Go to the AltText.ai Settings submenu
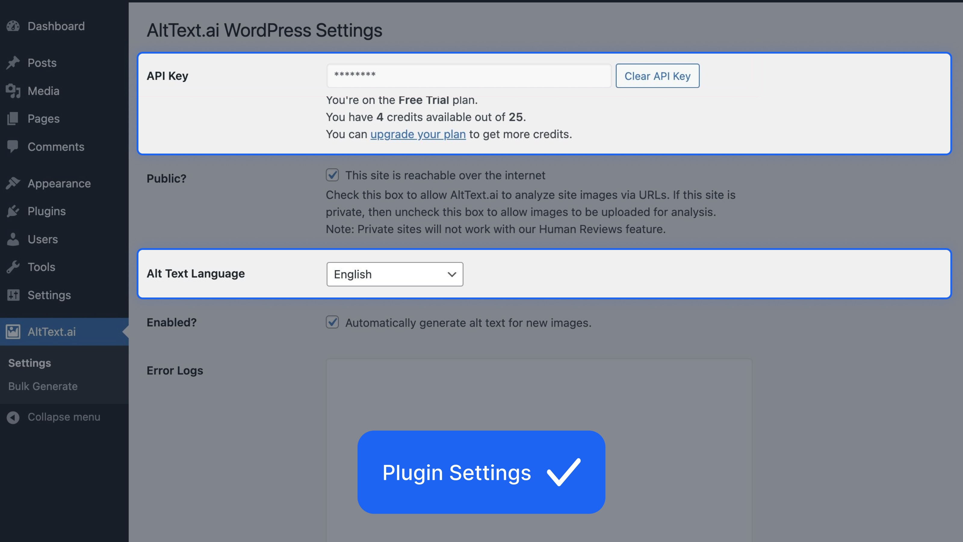 click(x=29, y=363)
